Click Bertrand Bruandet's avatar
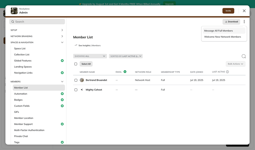 [x=82, y=80]
